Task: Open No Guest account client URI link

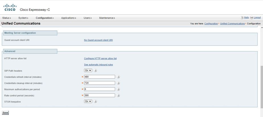Action: [x=98, y=40]
